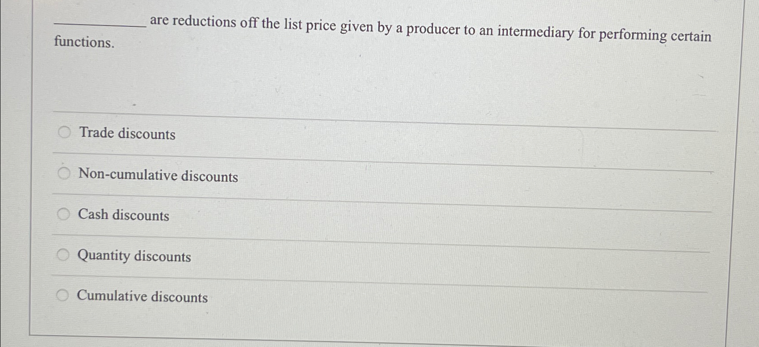Click the Non-cumulative discounts option label
The width and height of the screenshot is (759, 347).
click(x=158, y=176)
